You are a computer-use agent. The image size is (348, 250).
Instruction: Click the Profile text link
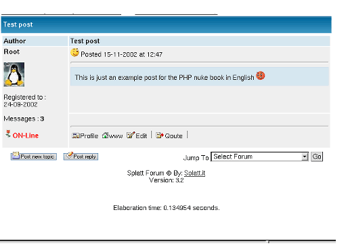point(89,136)
